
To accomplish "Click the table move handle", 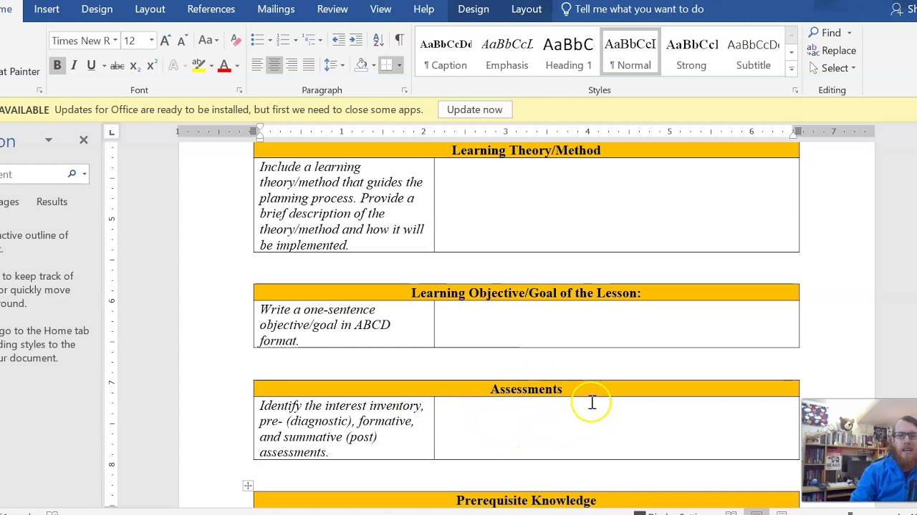I will [x=248, y=486].
